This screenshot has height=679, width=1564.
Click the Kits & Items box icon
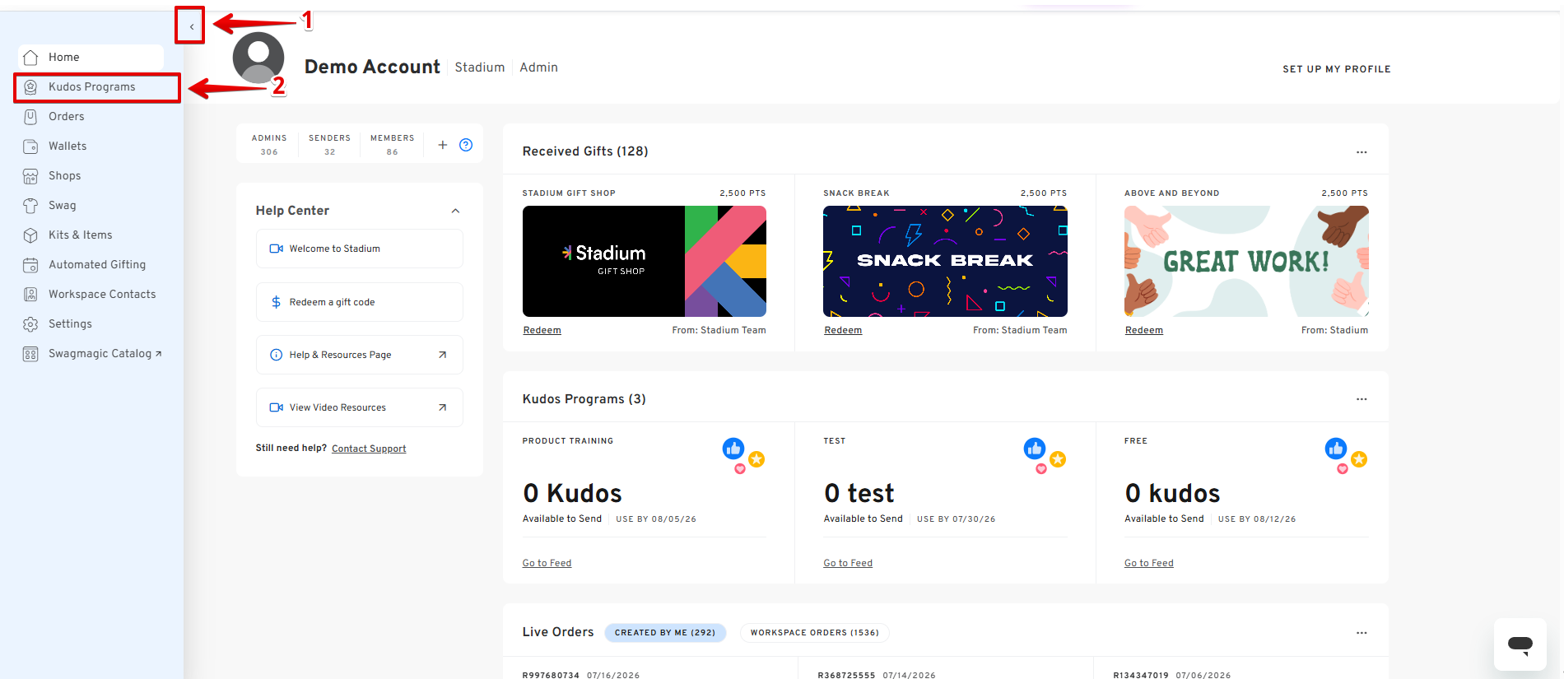[30, 235]
